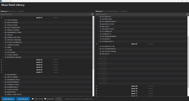The image size is (189, 101).
Task: Expand Bank 06 in Library A
Action: pyautogui.click(x=2, y=70)
